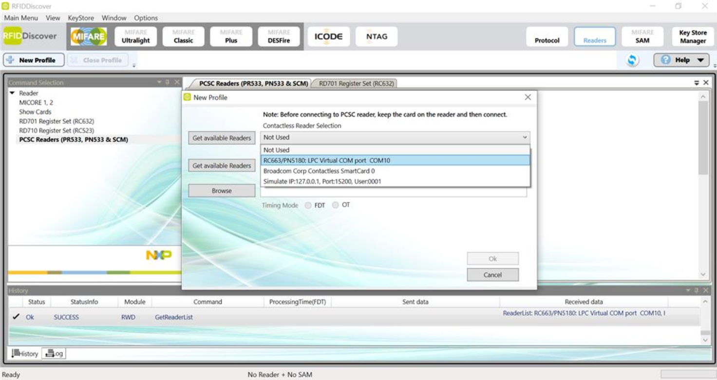717x380 pixels.
Task: Open the NTAG product section
Action: coord(376,36)
